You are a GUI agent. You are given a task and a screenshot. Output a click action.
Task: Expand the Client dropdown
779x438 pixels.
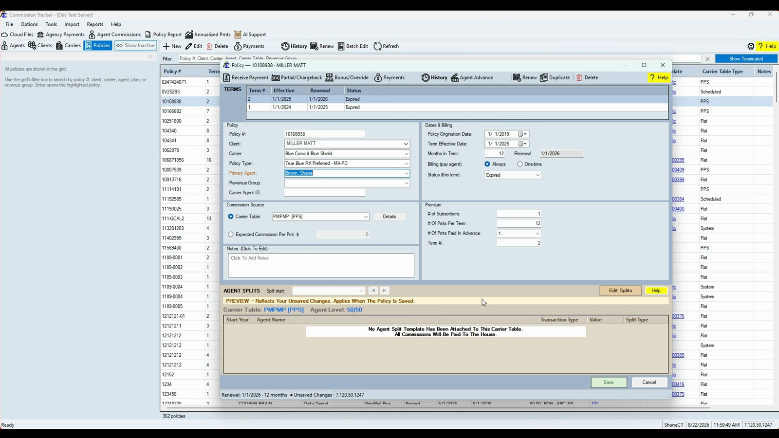(x=406, y=144)
